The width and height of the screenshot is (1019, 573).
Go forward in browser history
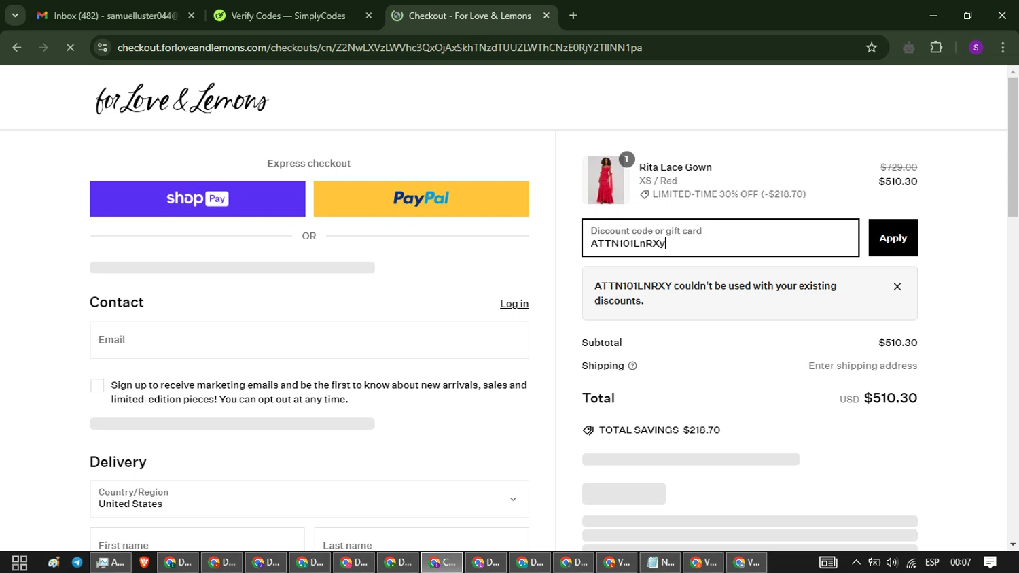pyautogui.click(x=43, y=48)
